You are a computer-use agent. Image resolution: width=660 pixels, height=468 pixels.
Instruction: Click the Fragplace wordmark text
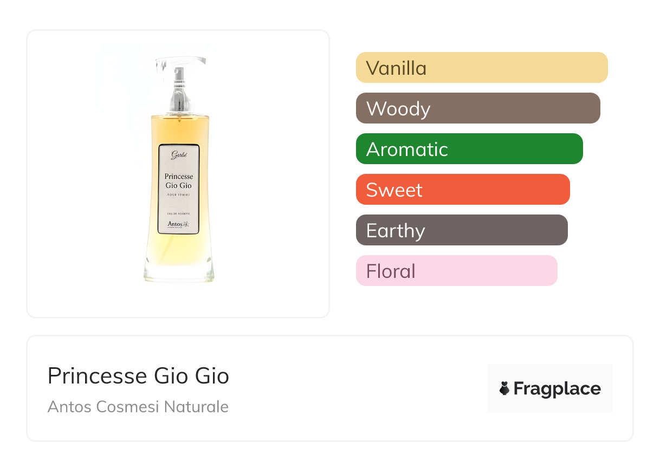coord(557,388)
